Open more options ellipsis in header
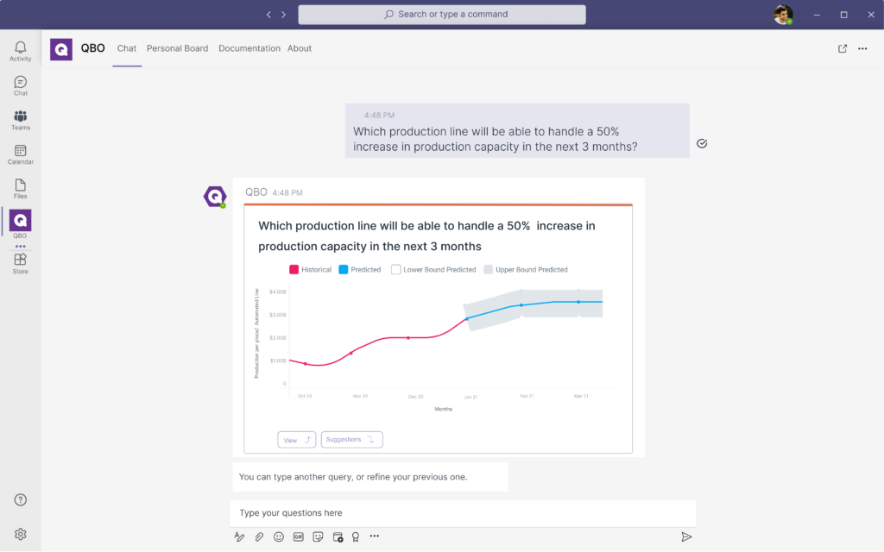The width and height of the screenshot is (884, 552). (x=862, y=48)
